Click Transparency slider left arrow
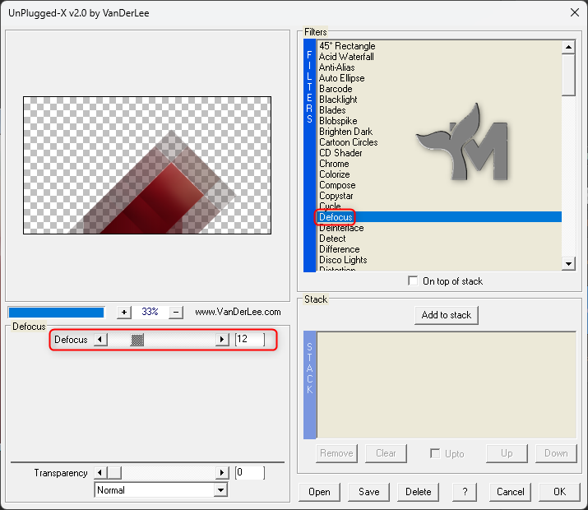 tap(100, 472)
